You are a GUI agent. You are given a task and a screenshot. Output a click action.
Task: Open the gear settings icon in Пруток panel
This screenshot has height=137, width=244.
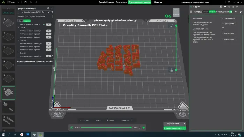pos(237,7)
